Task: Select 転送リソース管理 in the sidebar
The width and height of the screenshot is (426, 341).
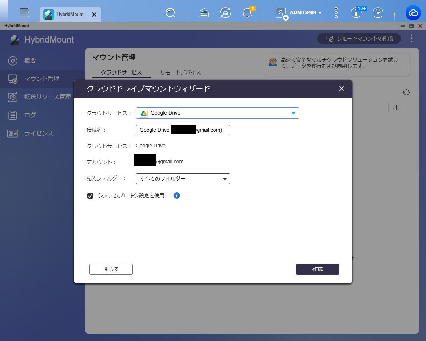Action: click(x=47, y=97)
